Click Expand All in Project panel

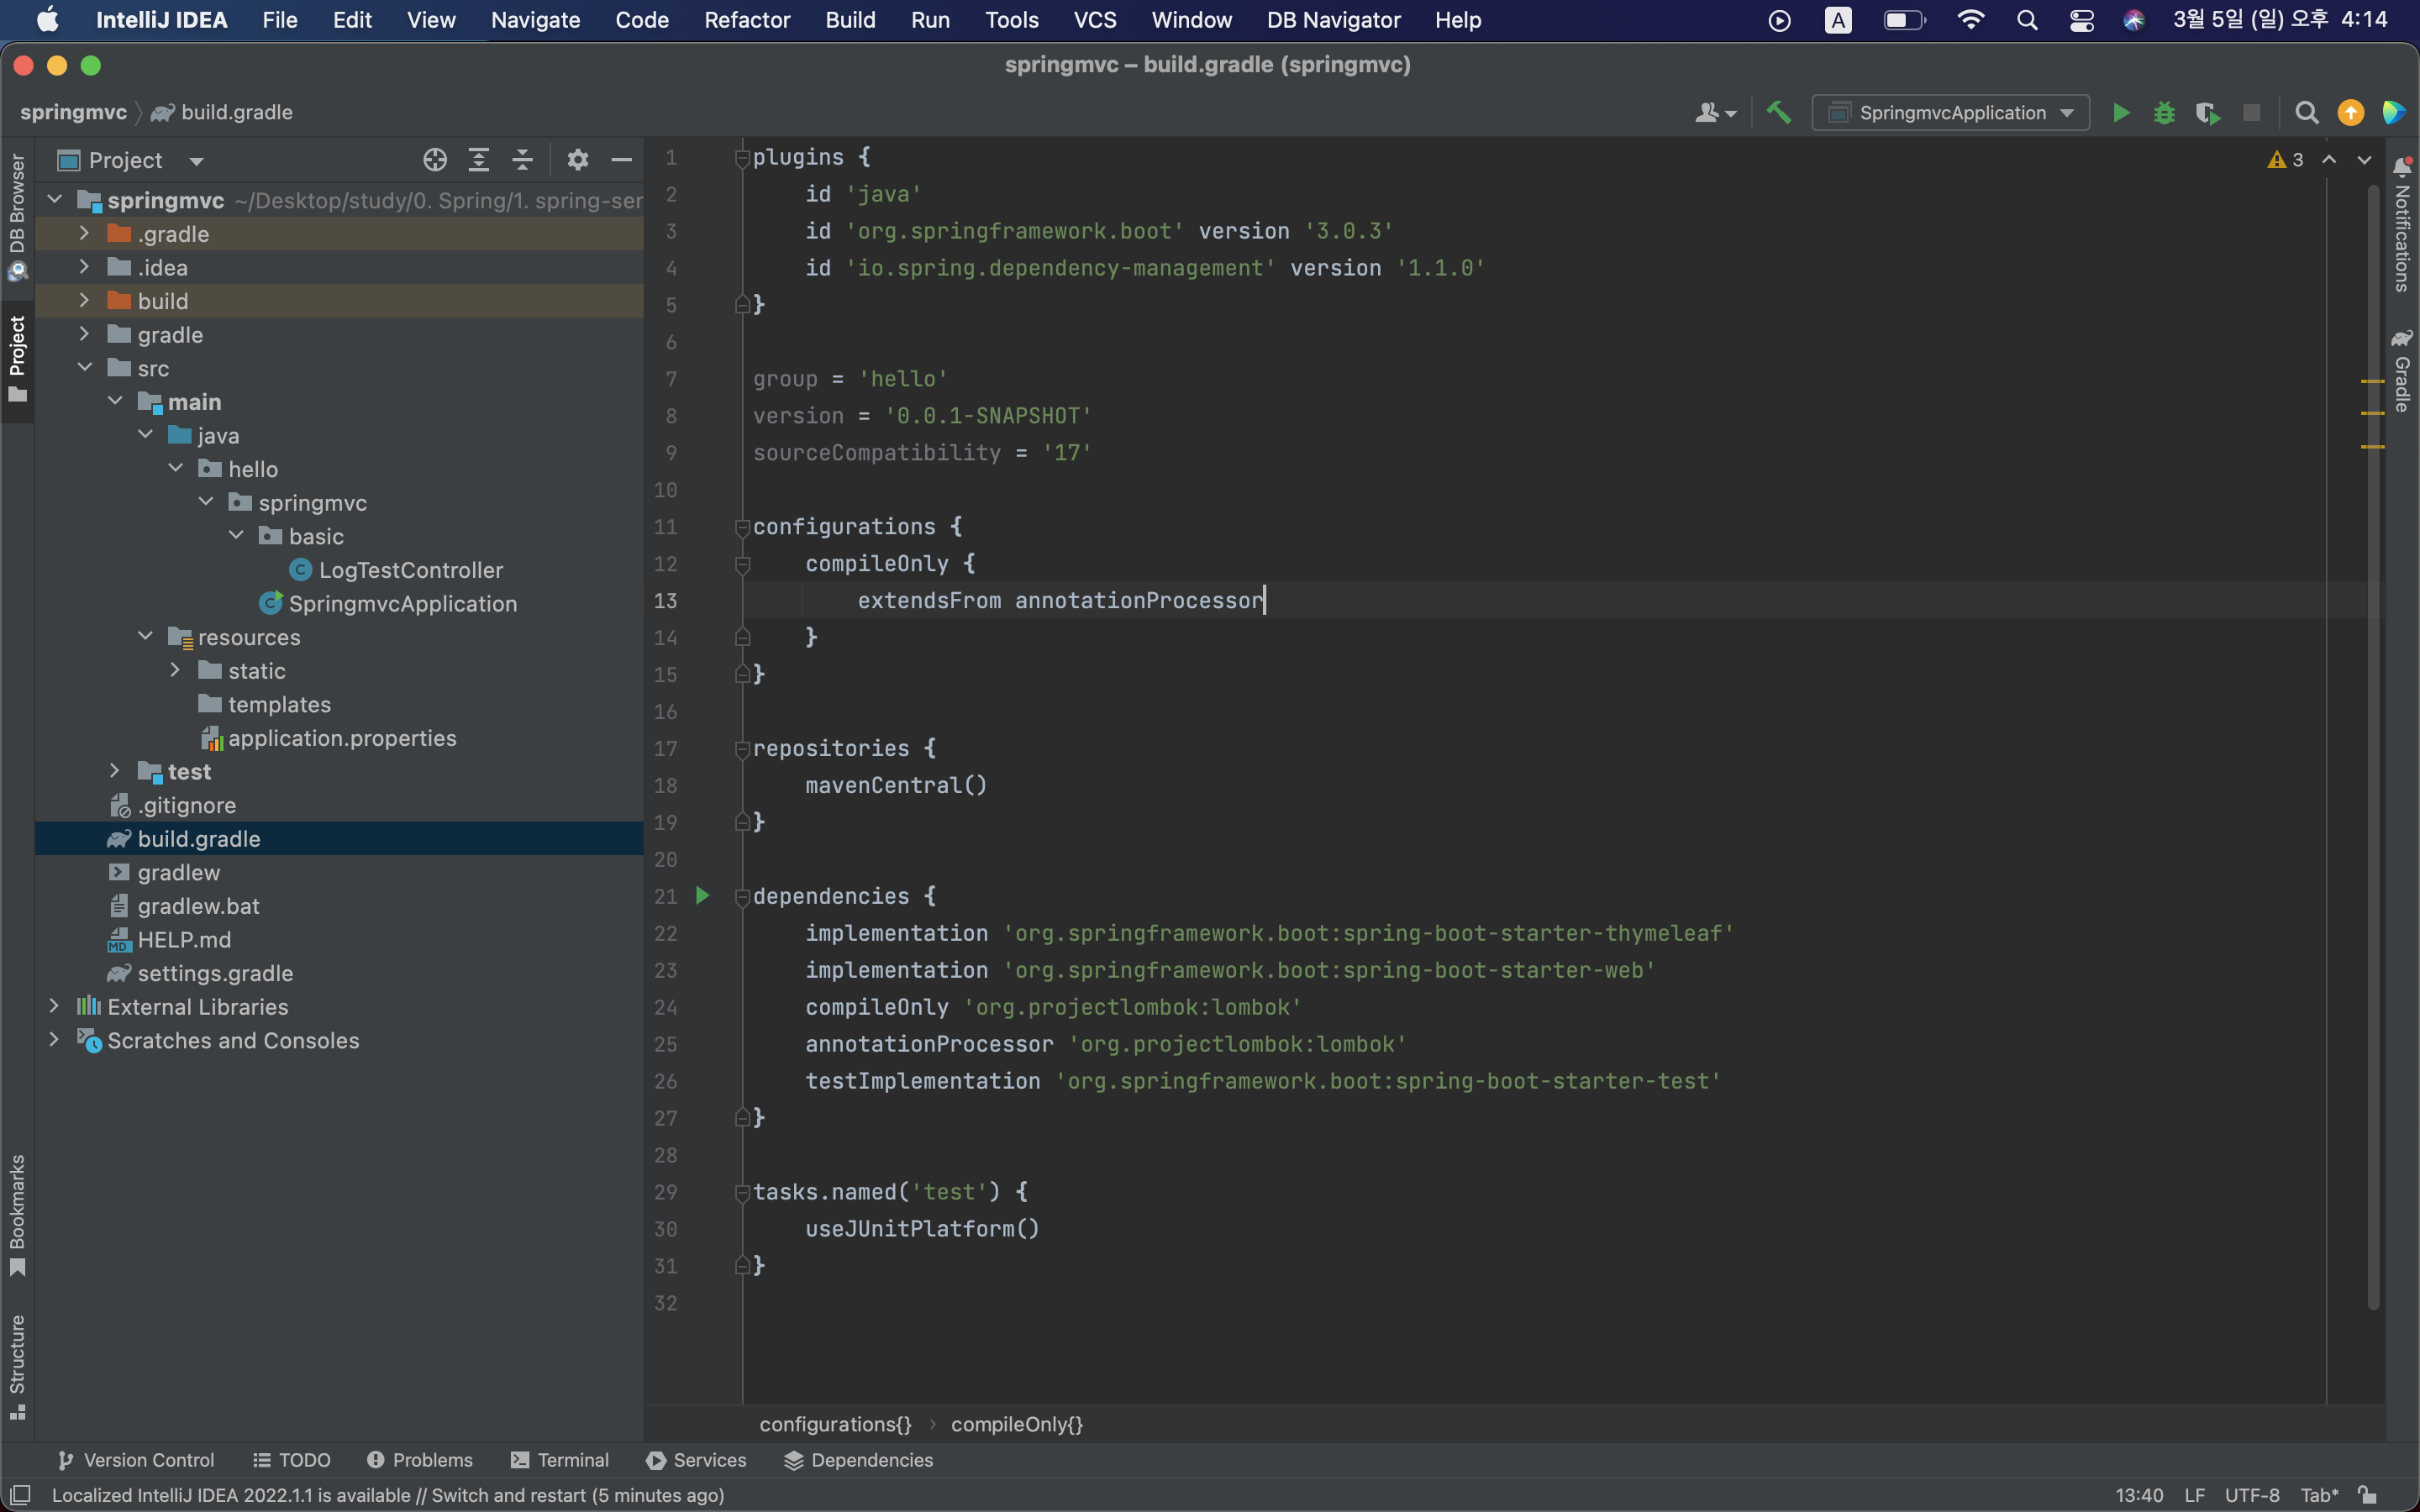coord(479,160)
